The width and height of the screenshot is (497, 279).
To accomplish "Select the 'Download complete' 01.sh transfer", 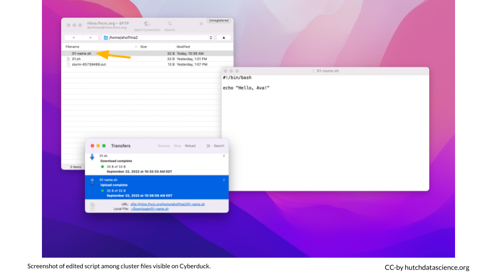I will click(x=157, y=164).
